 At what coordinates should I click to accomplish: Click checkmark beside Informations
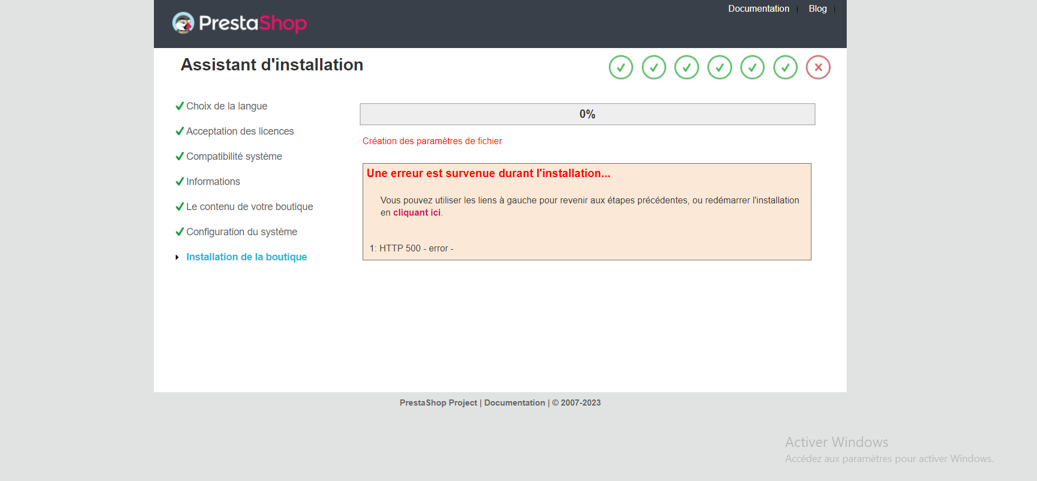(180, 182)
